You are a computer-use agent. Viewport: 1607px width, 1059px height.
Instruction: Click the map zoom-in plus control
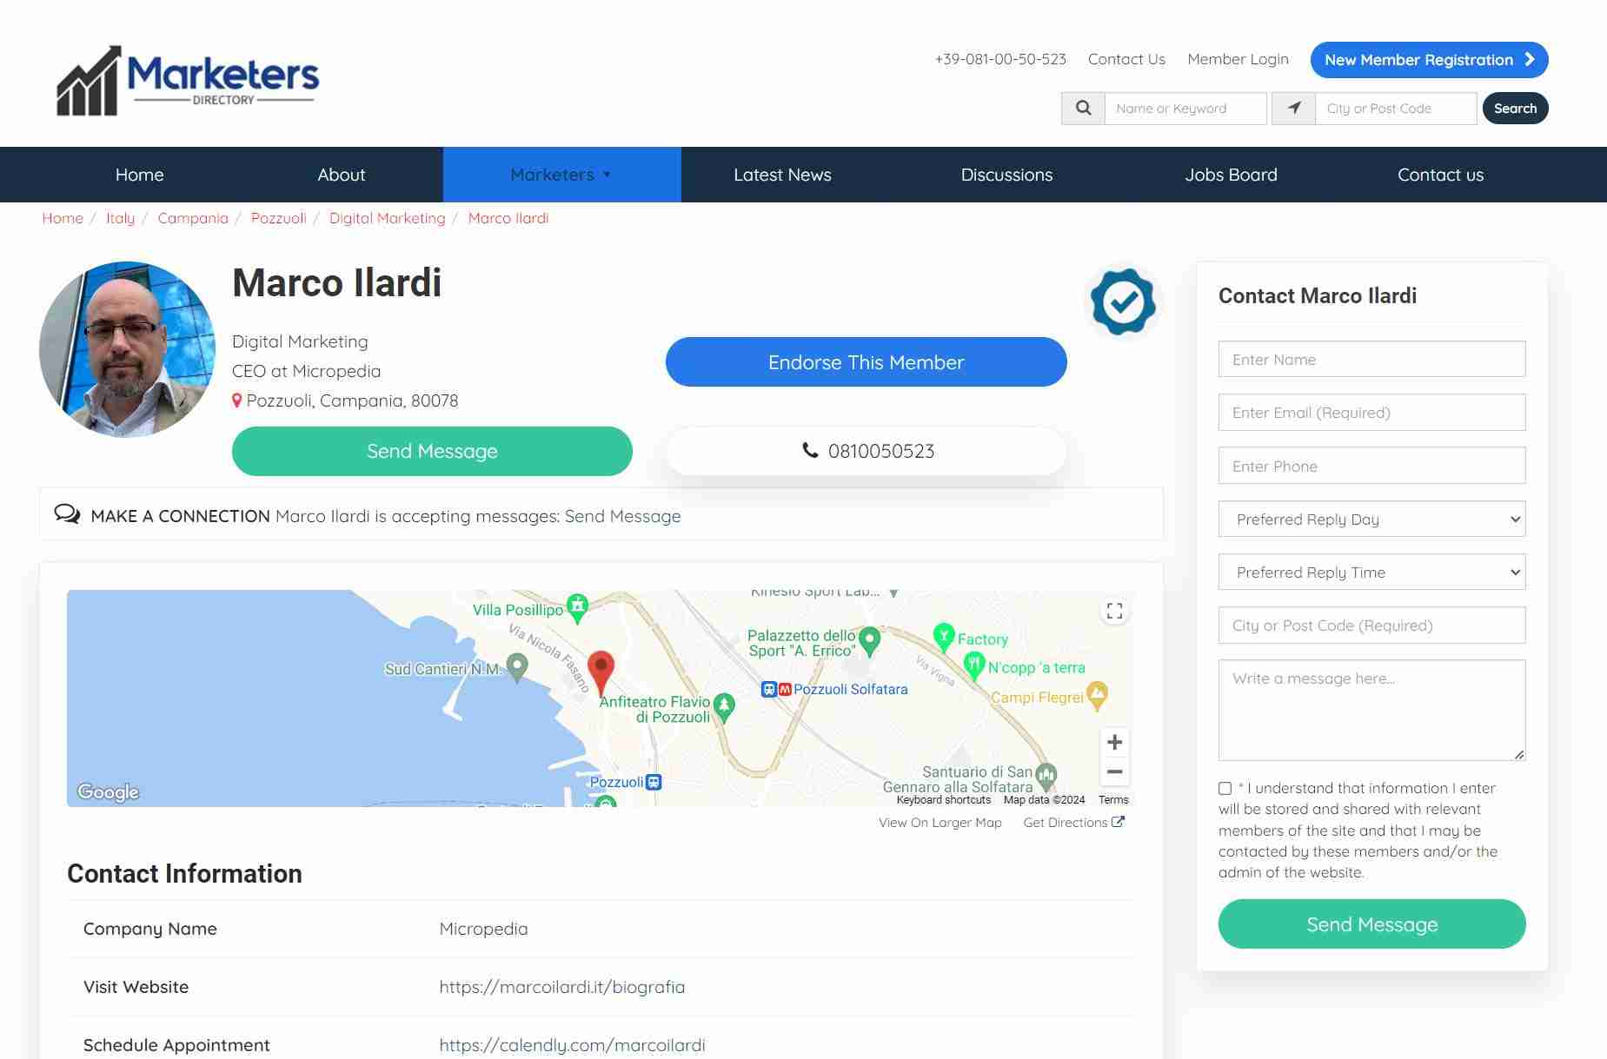click(1114, 741)
